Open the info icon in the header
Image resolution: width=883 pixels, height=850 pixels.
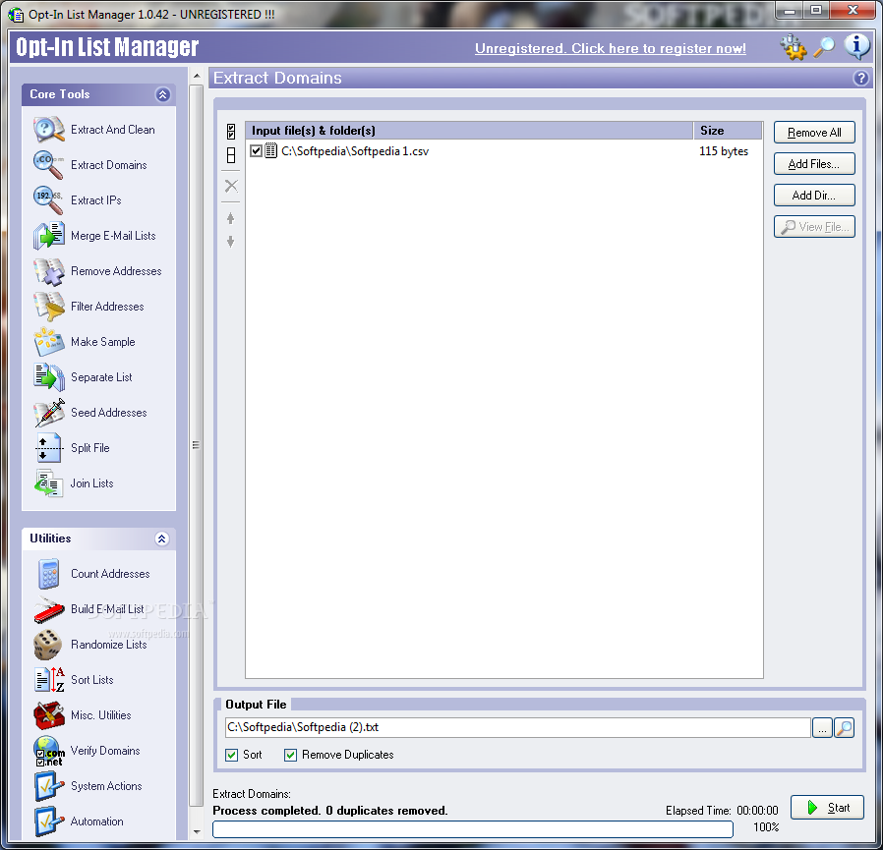pyautogui.click(x=856, y=47)
